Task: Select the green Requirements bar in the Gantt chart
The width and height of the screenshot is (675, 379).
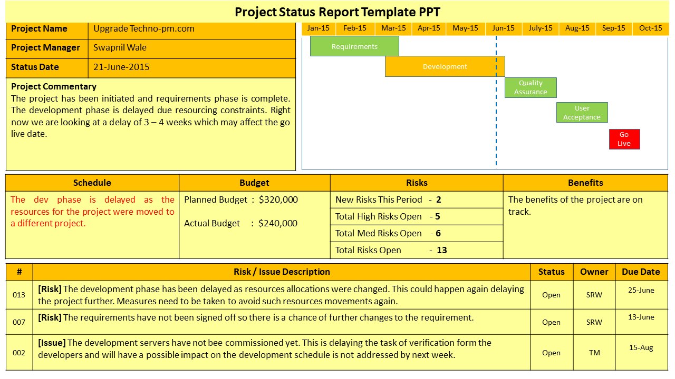Action: tap(354, 46)
